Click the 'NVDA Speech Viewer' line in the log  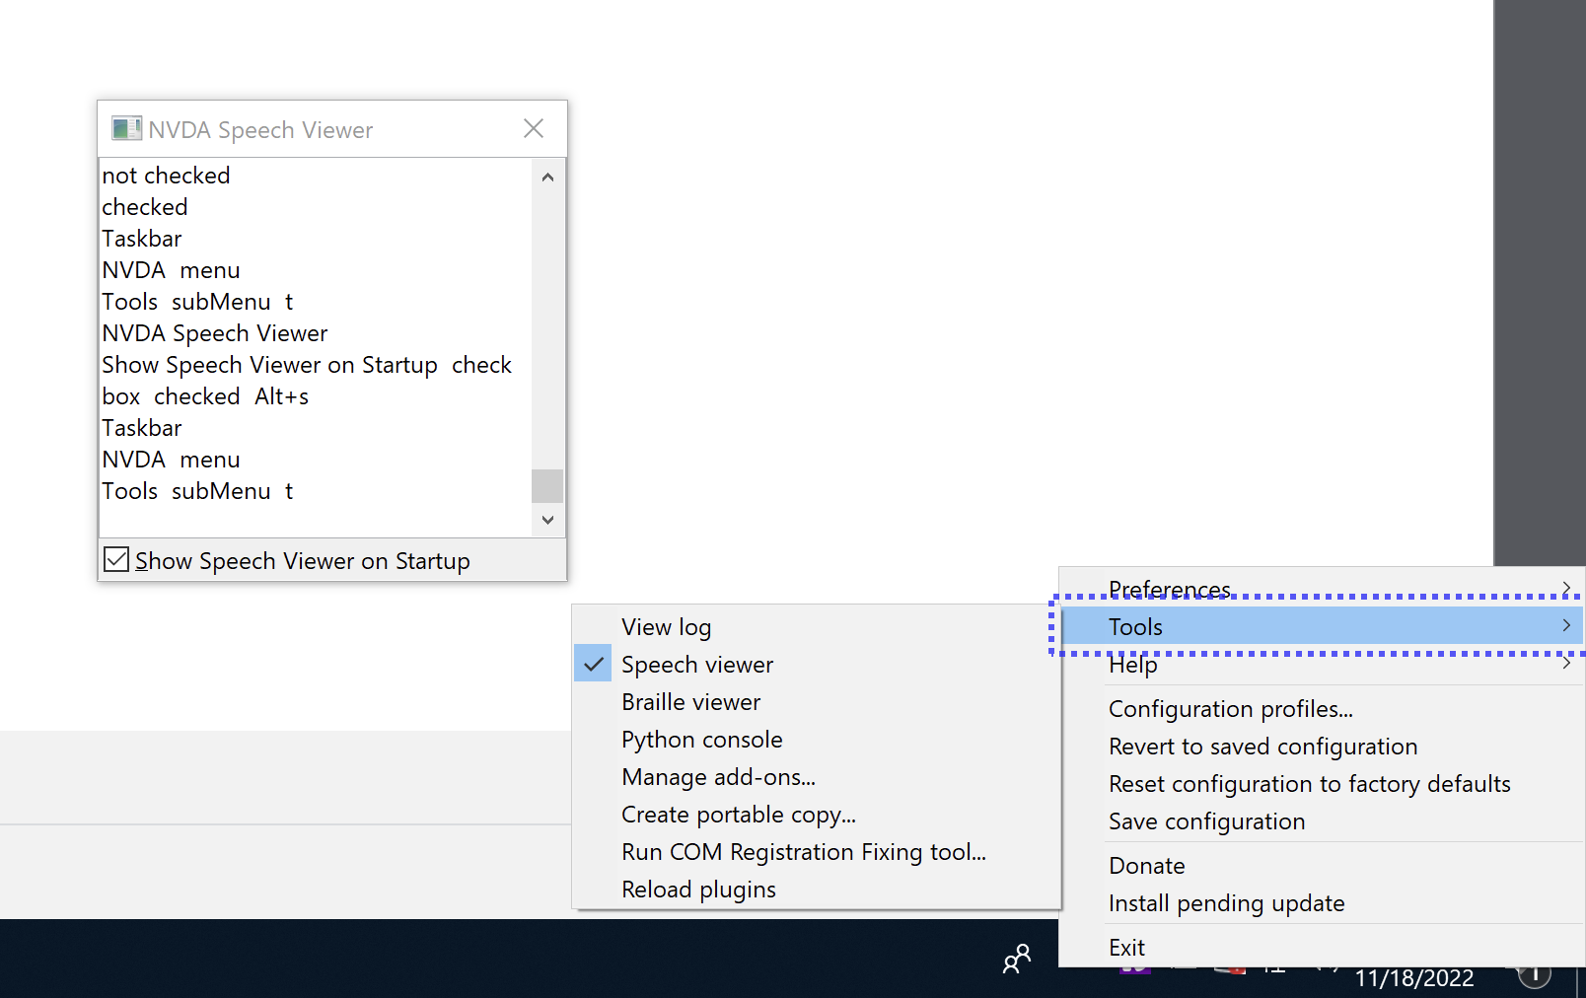pyautogui.click(x=215, y=333)
